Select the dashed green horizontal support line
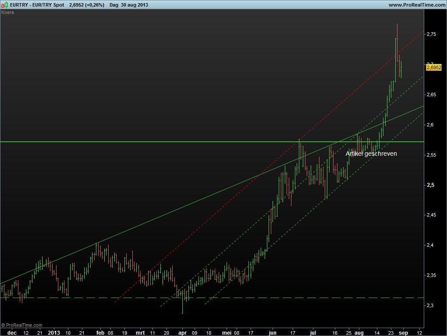Viewport: 447px width, 336px height. pos(263,297)
